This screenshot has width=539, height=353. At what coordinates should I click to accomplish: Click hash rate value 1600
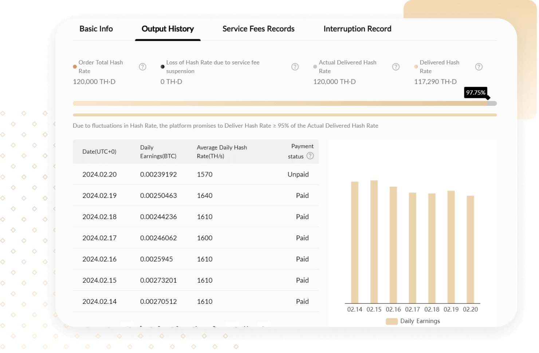pyautogui.click(x=205, y=238)
